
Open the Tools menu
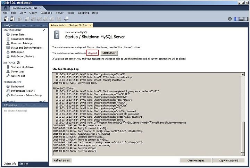71,13
